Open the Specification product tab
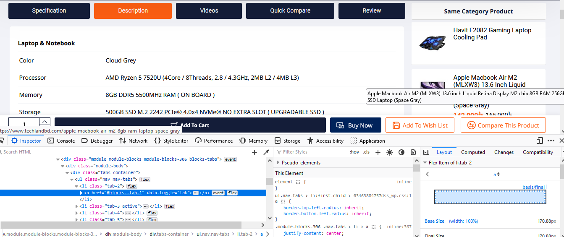The width and height of the screenshot is (564, 237). coord(49,11)
